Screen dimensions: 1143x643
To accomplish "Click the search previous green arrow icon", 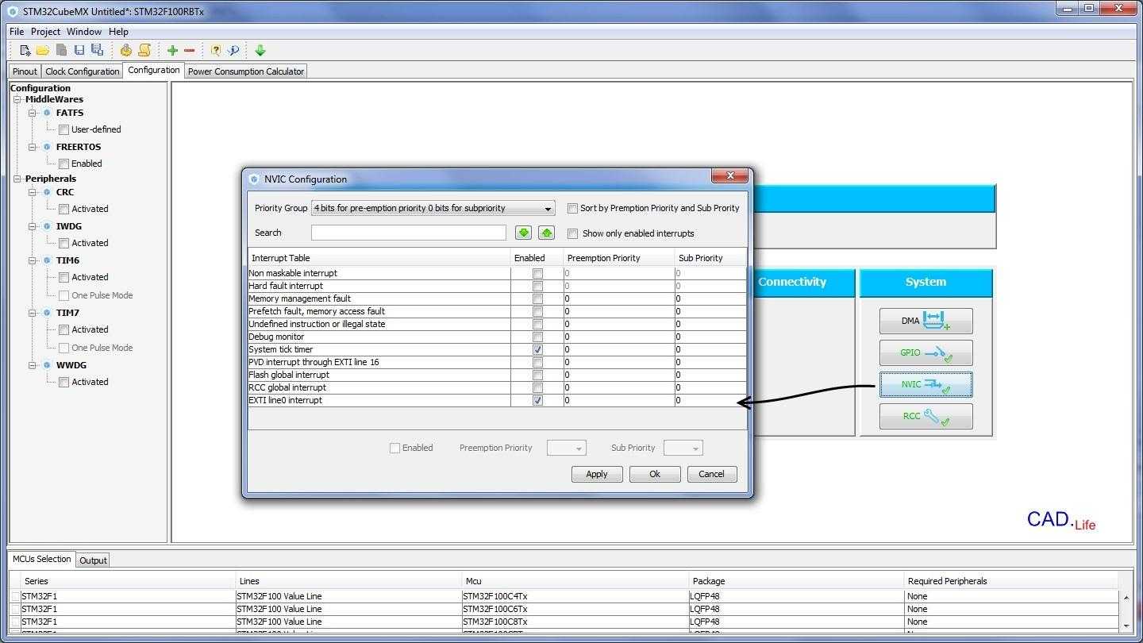I will click(x=546, y=233).
